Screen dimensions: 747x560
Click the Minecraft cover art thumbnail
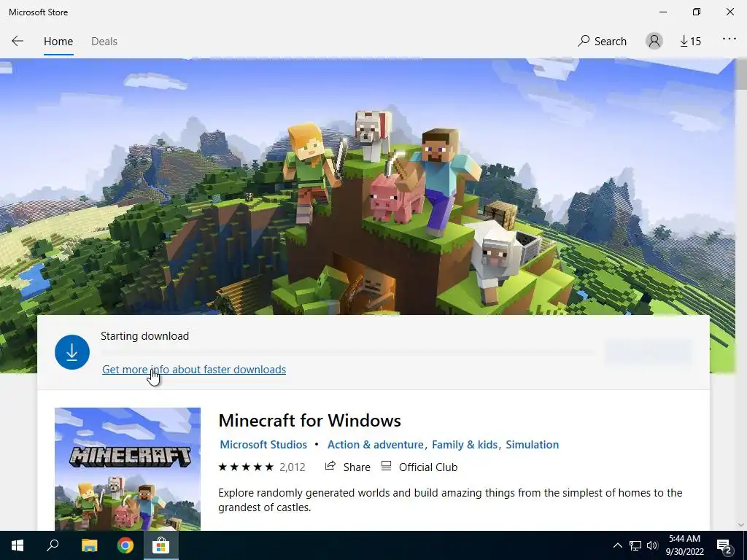click(x=128, y=469)
